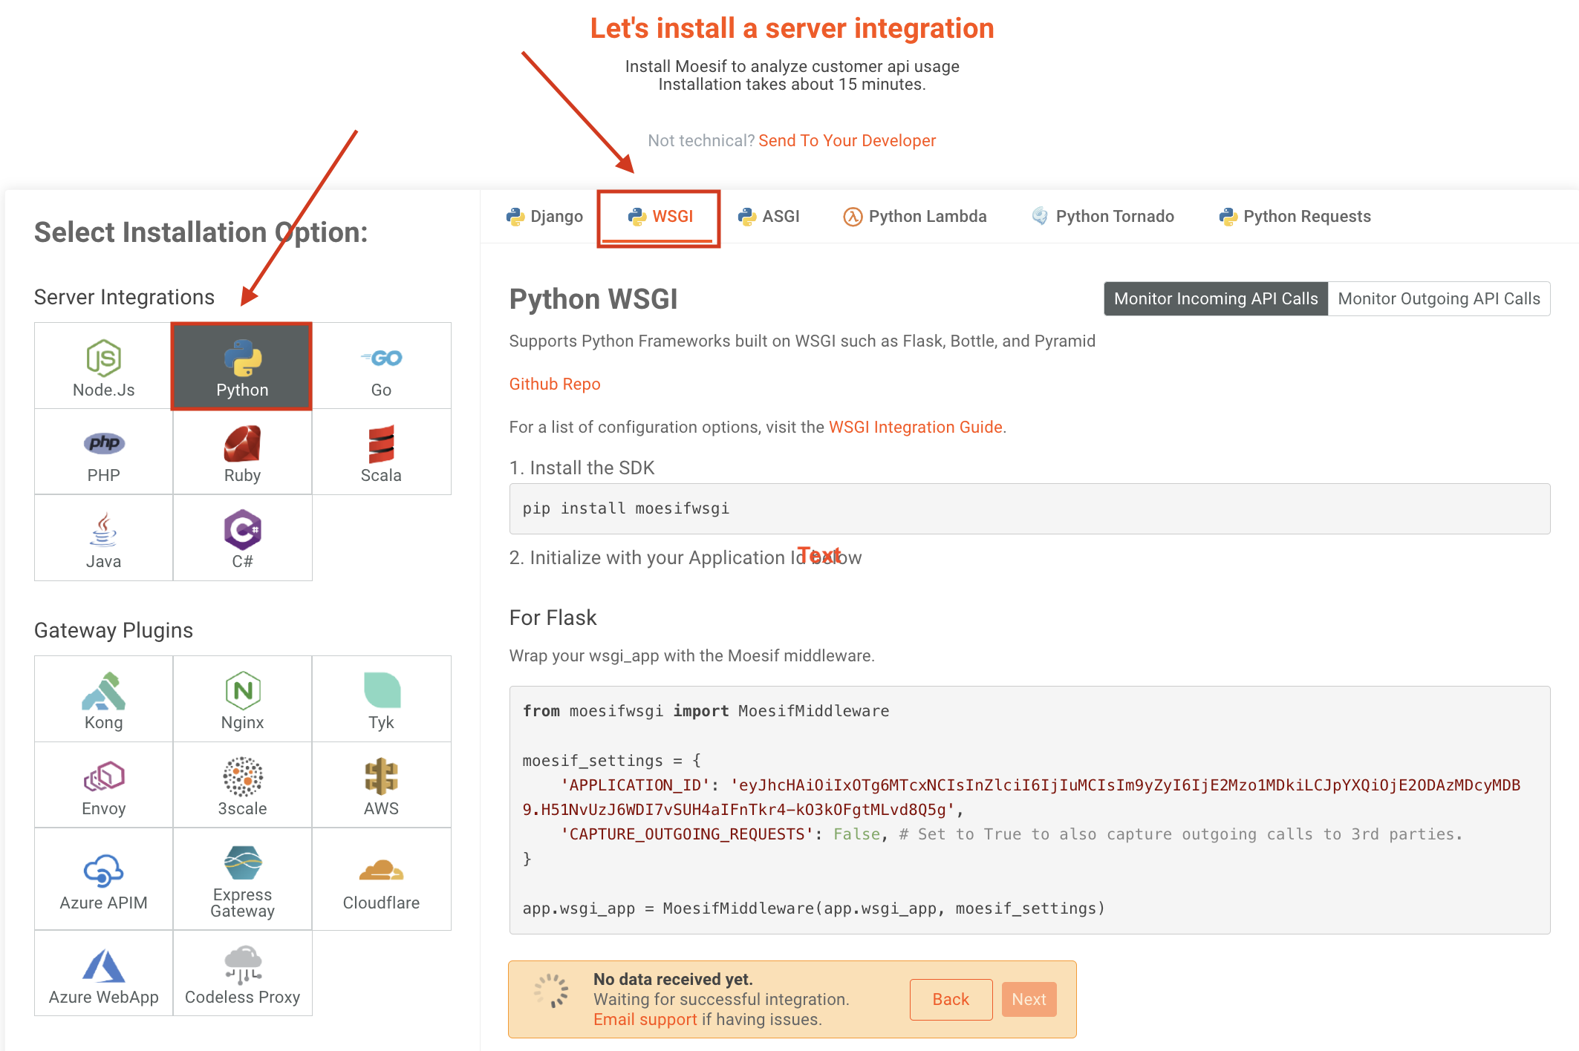Open the Github Repo link
The image size is (1579, 1051).
click(x=554, y=384)
